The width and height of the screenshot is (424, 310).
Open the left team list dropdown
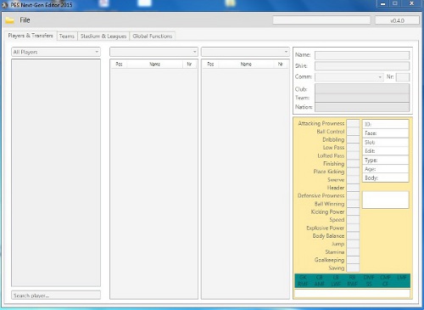pyautogui.click(x=153, y=52)
